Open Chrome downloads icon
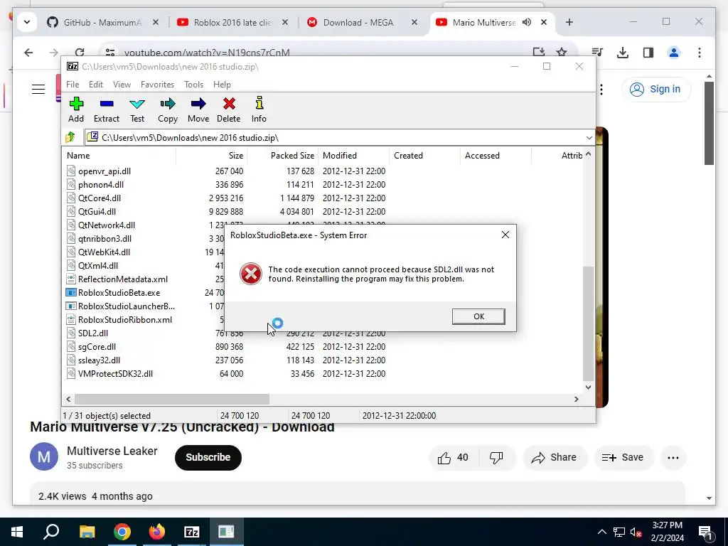This screenshot has height=546, width=728. click(623, 53)
